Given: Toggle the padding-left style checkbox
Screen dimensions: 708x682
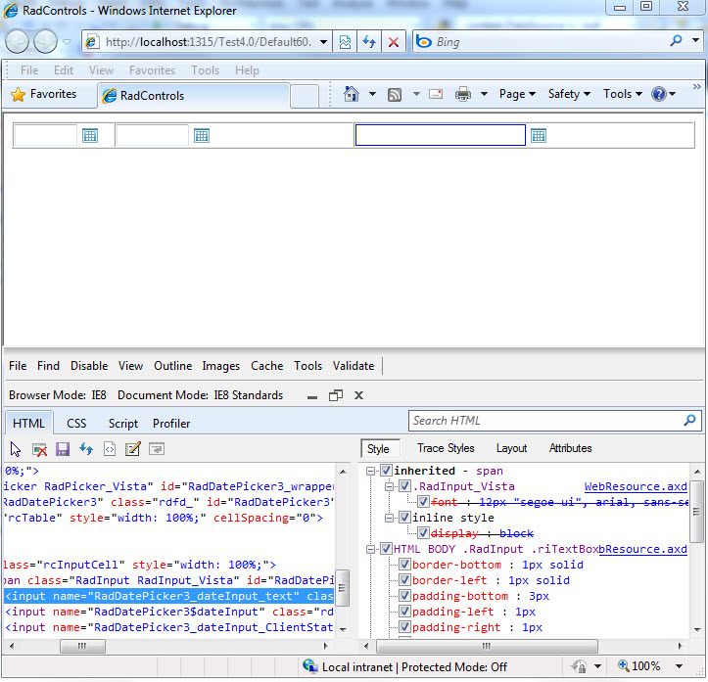Looking at the screenshot, I should point(404,612).
